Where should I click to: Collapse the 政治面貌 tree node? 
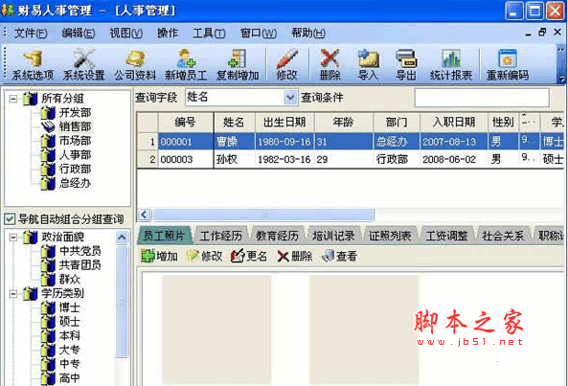pos(13,238)
